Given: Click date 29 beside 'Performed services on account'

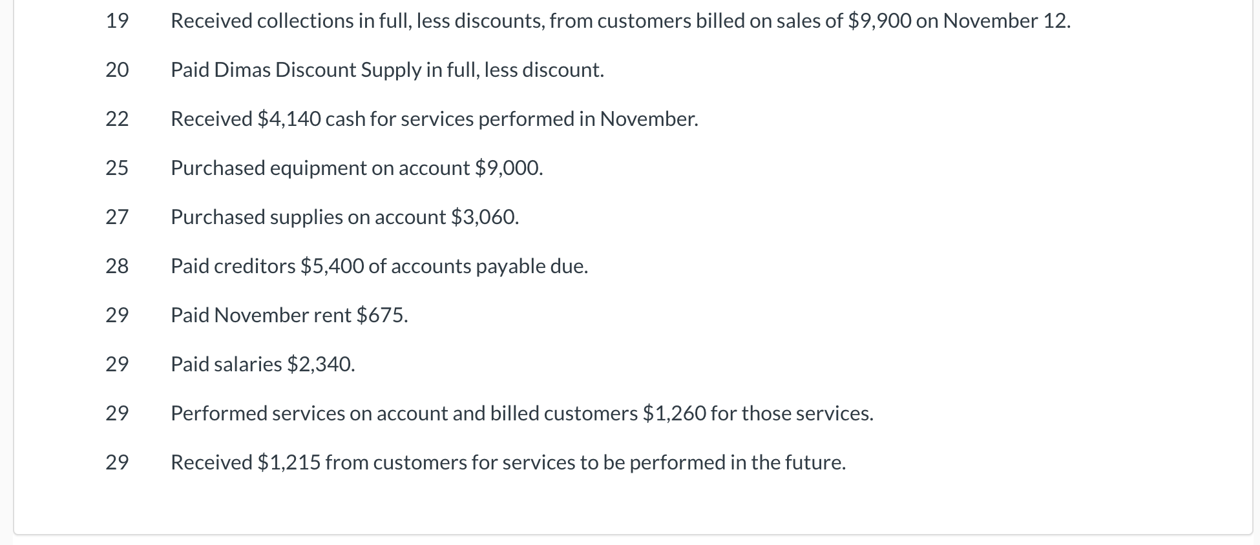Looking at the screenshot, I should point(117,413).
